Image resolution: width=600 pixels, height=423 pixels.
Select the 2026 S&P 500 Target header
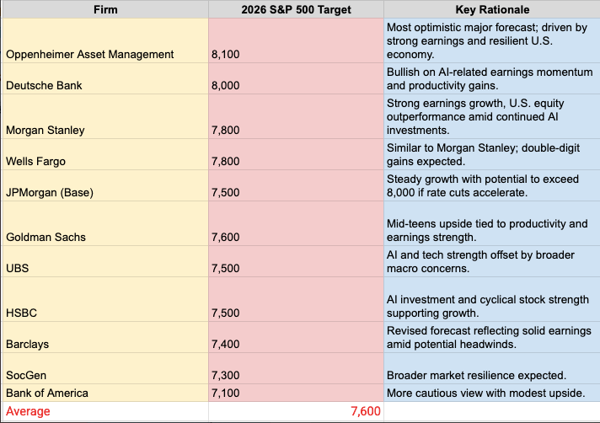coord(296,9)
